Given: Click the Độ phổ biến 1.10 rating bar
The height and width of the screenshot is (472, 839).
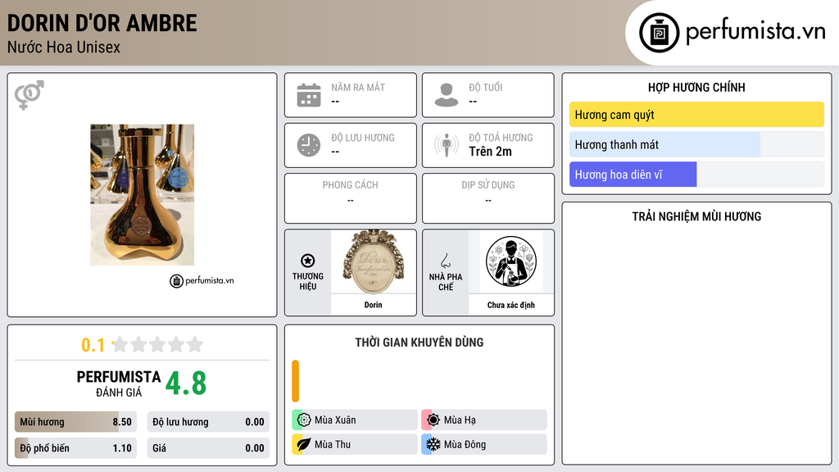Looking at the screenshot, I should point(76,448).
